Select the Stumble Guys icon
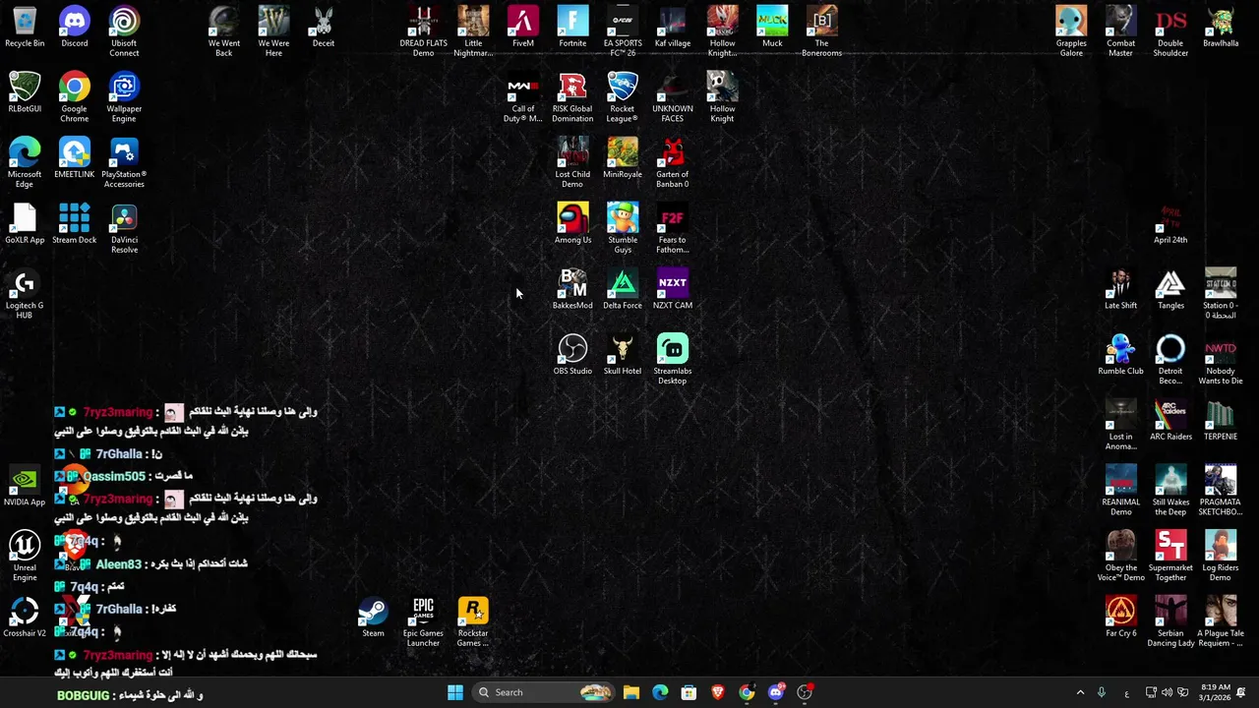The image size is (1259, 708). pyautogui.click(x=623, y=228)
